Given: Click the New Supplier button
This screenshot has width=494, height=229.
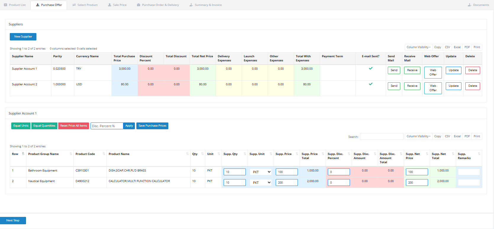Looking at the screenshot, I should click(x=23, y=37).
